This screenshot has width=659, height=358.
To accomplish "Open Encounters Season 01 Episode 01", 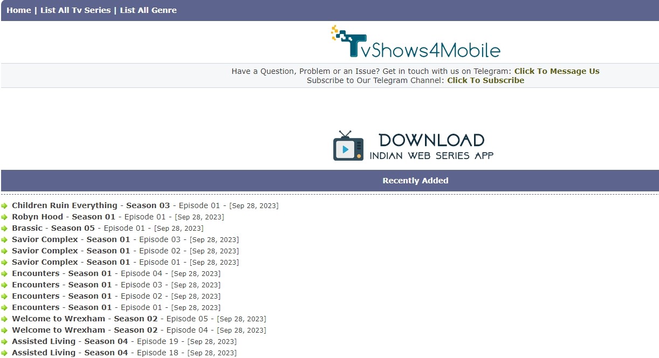I will tap(87, 307).
